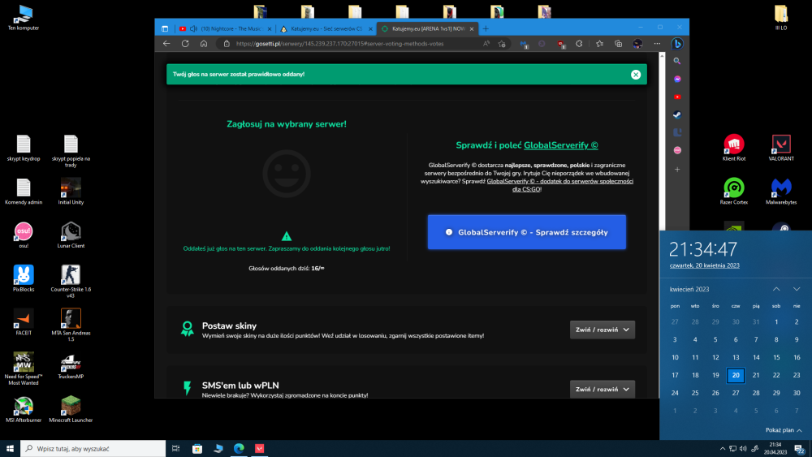This screenshot has height=457, width=812.
Task: Select the Katujemy.eu ARENA 1vs1 tab
Action: tap(428, 29)
